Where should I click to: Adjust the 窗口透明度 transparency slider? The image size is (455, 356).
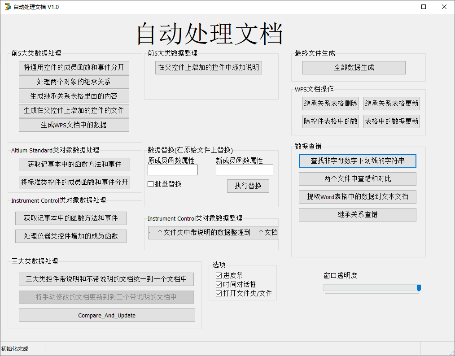click(419, 288)
